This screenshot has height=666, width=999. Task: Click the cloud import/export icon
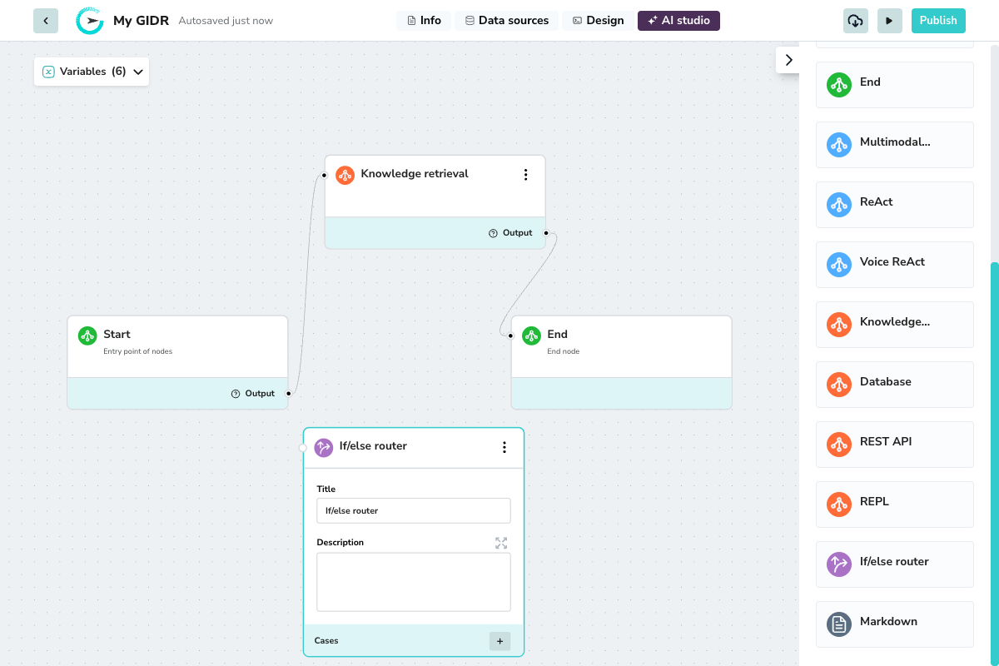pyautogui.click(x=855, y=20)
